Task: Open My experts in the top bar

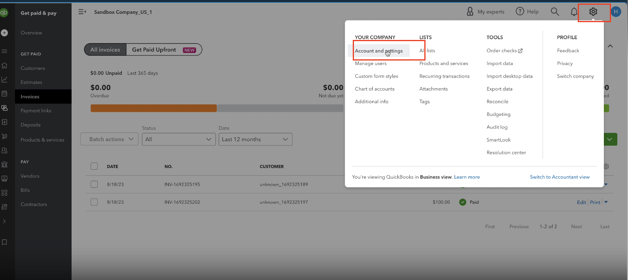Action: 486,12
